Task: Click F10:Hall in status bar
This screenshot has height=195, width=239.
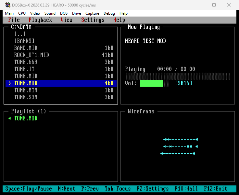Action: [x=186, y=189]
